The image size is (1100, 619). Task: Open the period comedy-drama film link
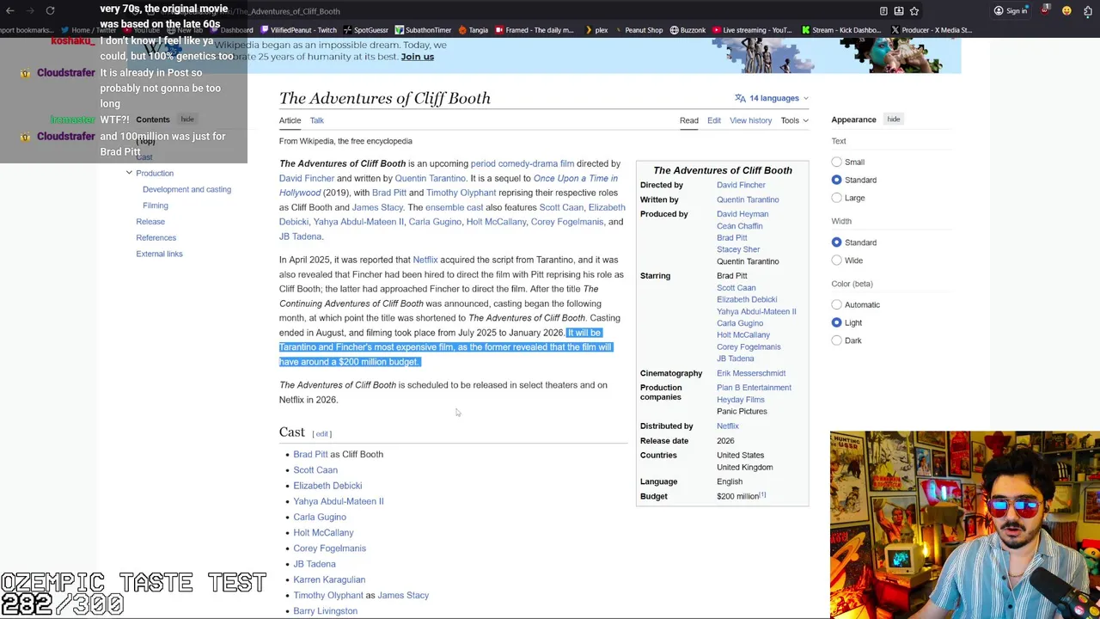click(522, 163)
